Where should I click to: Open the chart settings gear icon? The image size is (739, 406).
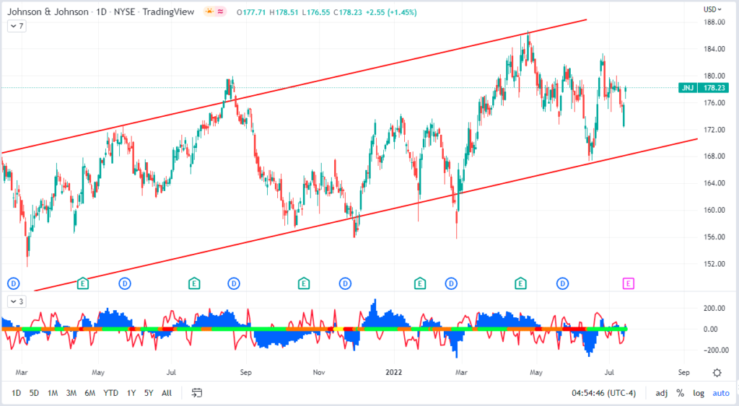pyautogui.click(x=717, y=373)
